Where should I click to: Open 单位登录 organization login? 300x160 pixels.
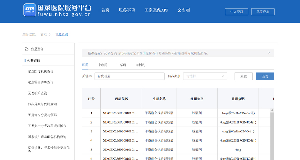(x=263, y=12)
